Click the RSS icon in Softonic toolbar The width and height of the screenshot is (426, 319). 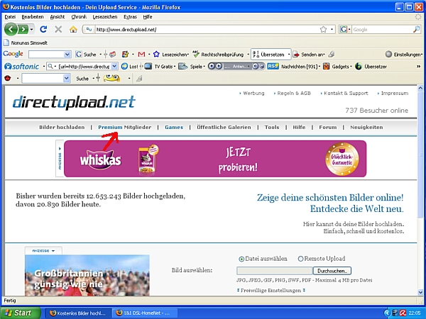(x=272, y=66)
